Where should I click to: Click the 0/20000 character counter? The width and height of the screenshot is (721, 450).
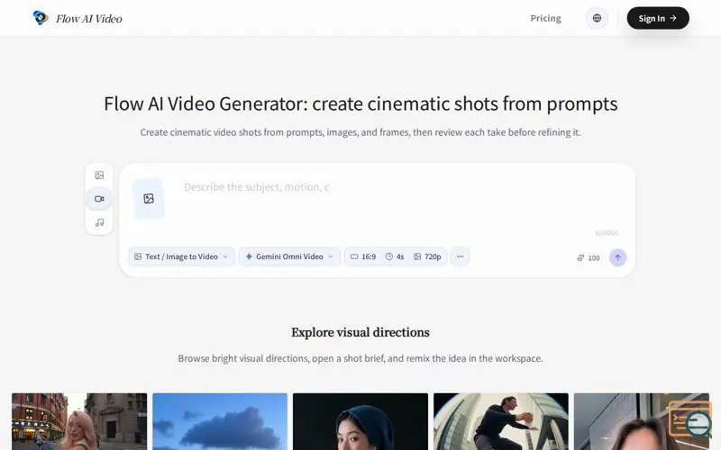pyautogui.click(x=606, y=233)
